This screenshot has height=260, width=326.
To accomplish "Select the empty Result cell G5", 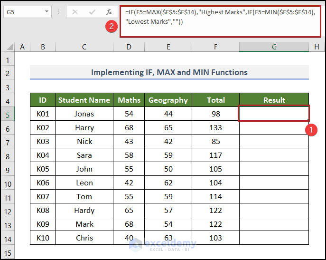I will tap(274, 114).
